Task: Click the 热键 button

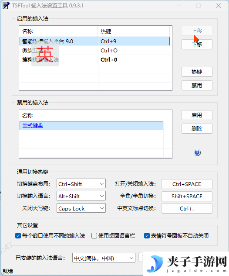Action: (197, 72)
